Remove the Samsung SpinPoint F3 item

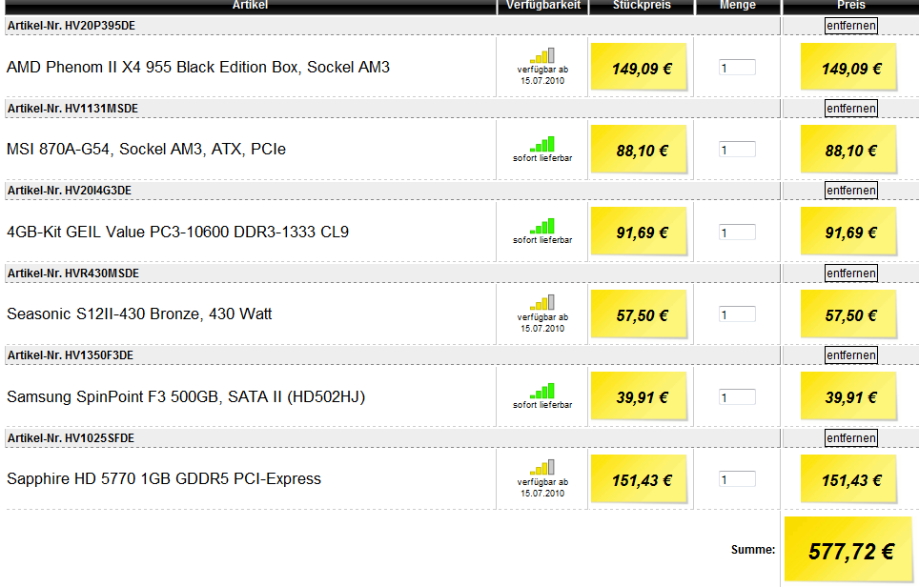click(x=851, y=355)
